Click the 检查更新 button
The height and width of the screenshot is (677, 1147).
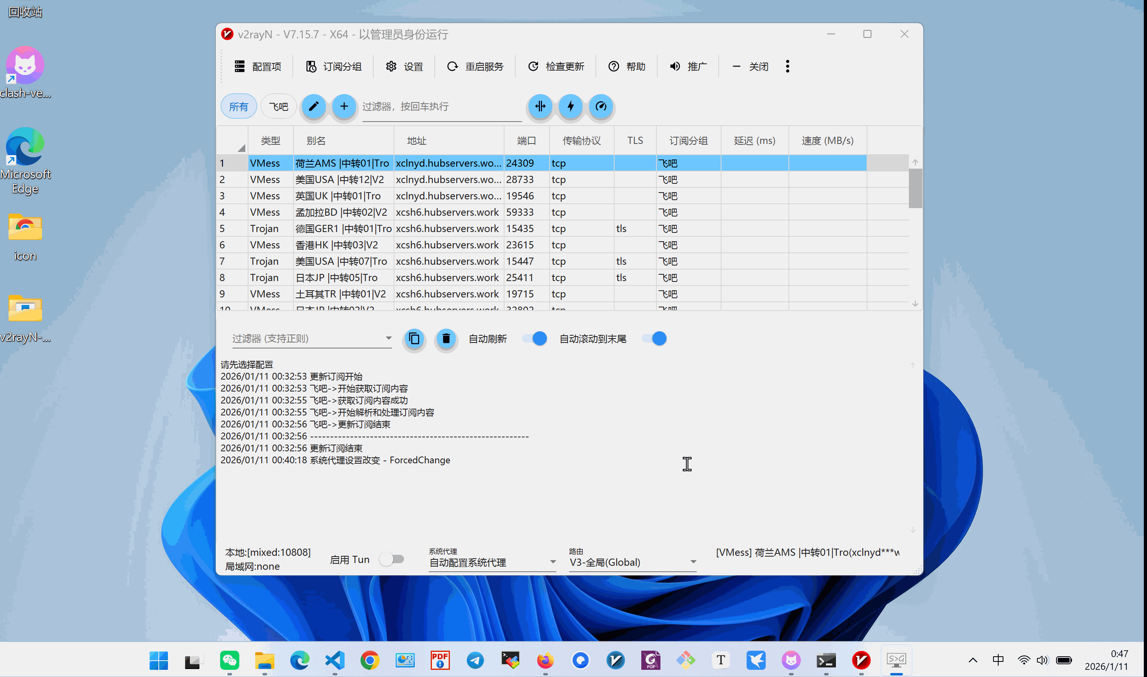coord(556,67)
